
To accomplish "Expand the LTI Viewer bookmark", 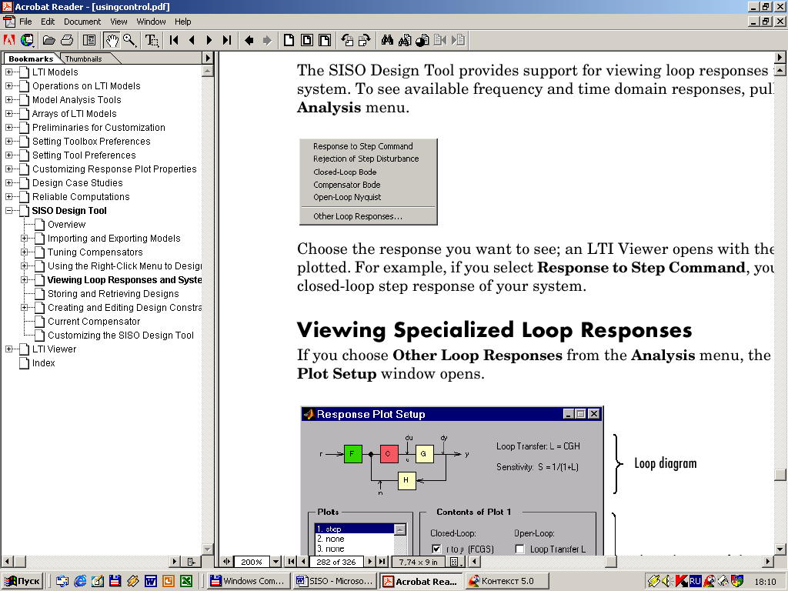I will (9, 349).
